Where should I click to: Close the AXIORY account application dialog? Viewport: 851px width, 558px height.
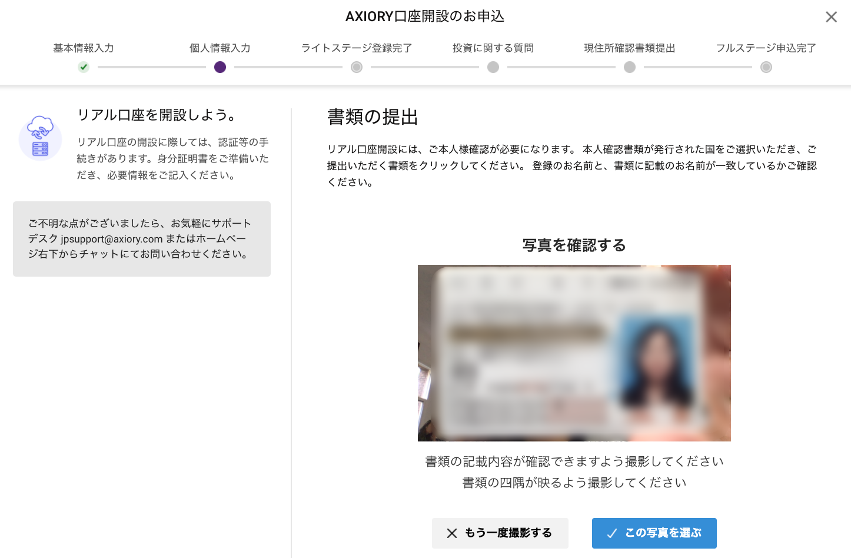[x=831, y=17]
